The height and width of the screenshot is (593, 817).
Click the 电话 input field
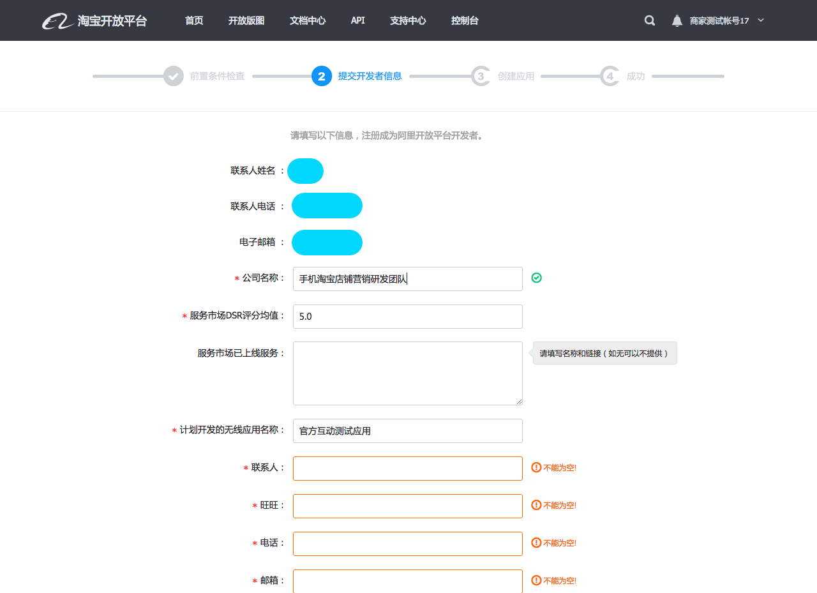tap(407, 543)
